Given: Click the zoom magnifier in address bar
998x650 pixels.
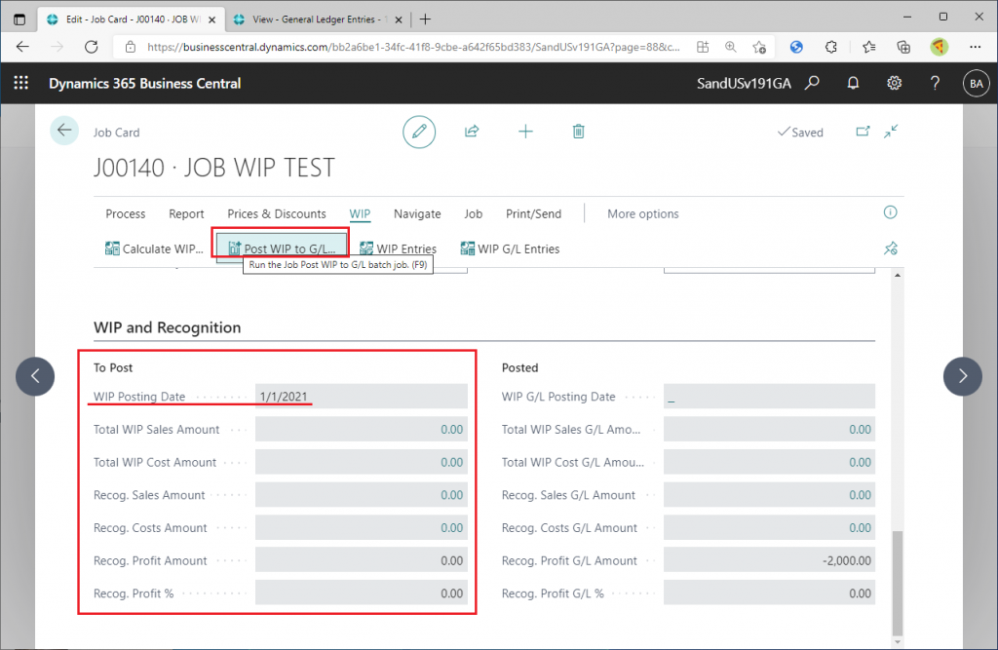Looking at the screenshot, I should click(x=731, y=47).
